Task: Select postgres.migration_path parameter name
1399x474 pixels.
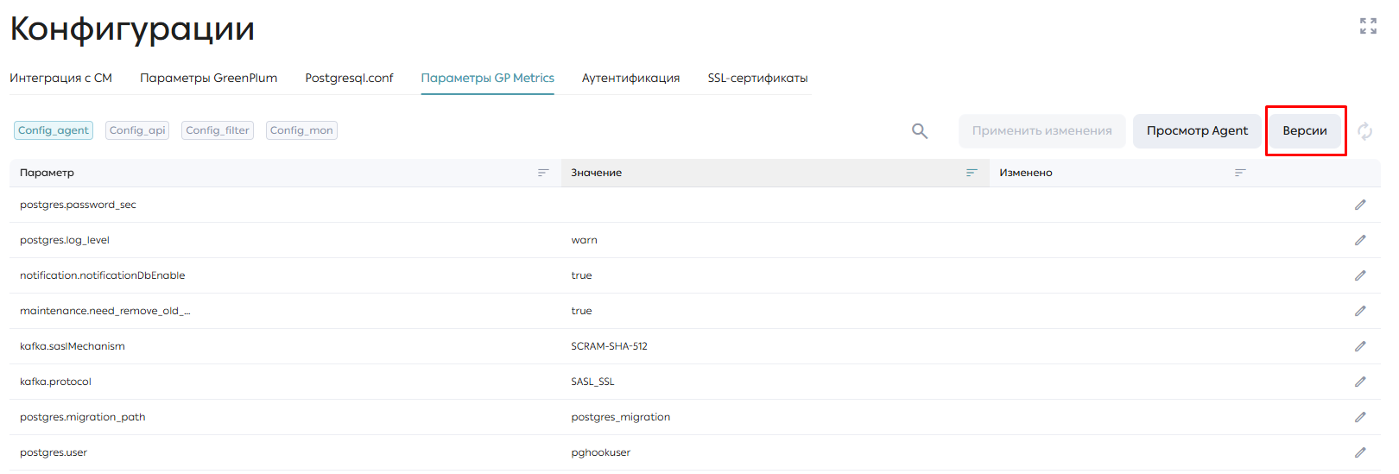Action: (x=83, y=417)
